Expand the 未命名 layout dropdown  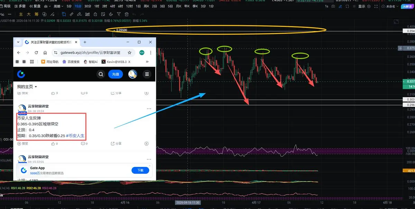[x=390, y=6]
